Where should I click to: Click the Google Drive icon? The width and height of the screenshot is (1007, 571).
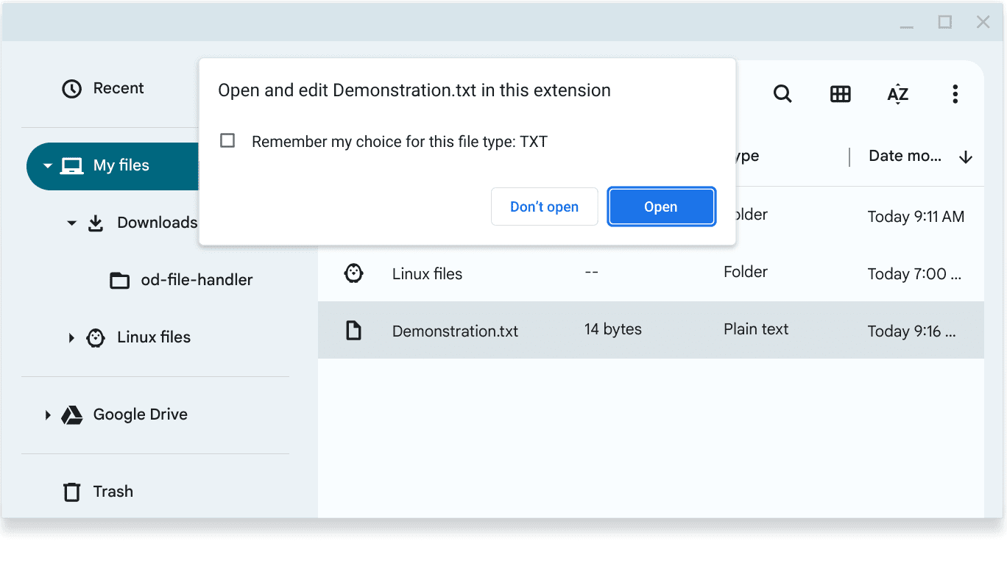[x=71, y=414]
